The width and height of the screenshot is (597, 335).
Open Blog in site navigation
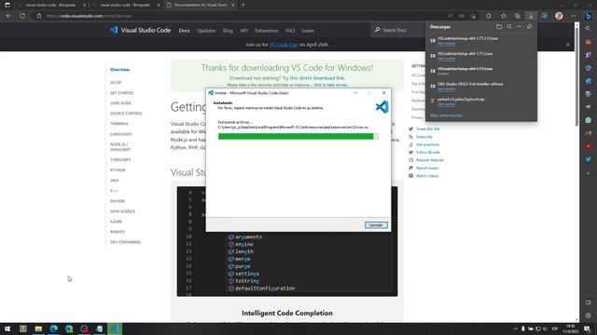pos(228,31)
